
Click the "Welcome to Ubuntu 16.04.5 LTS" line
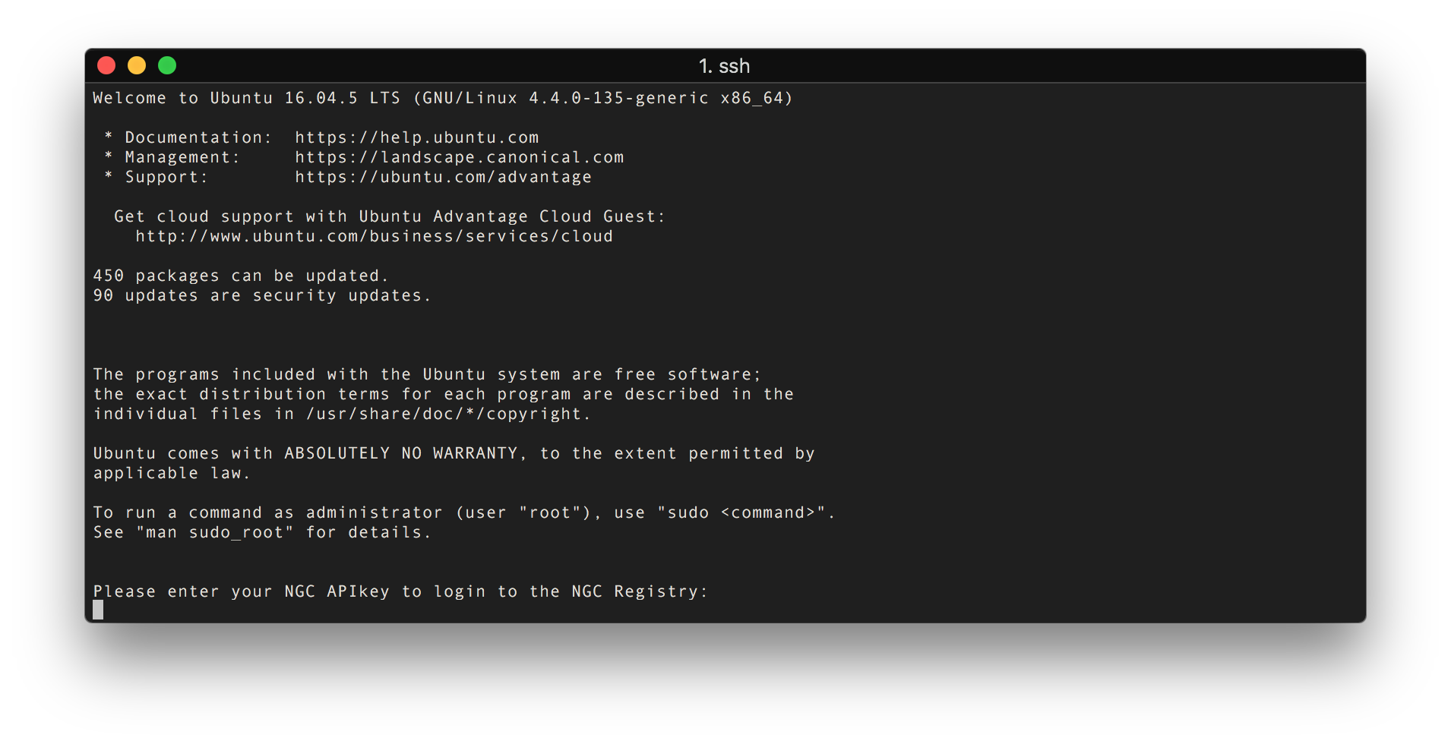pyautogui.click(x=442, y=98)
